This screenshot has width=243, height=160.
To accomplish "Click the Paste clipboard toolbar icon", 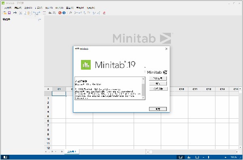I will point(29,13).
